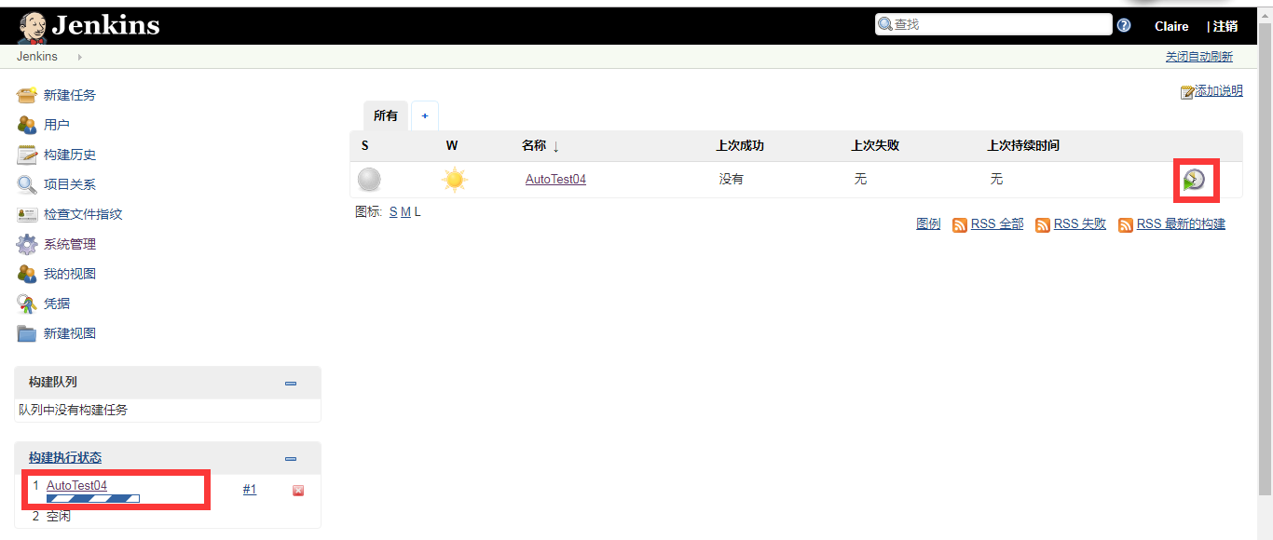The width and height of the screenshot is (1273, 540).
Task: Set icon size to M
Action: click(x=405, y=212)
